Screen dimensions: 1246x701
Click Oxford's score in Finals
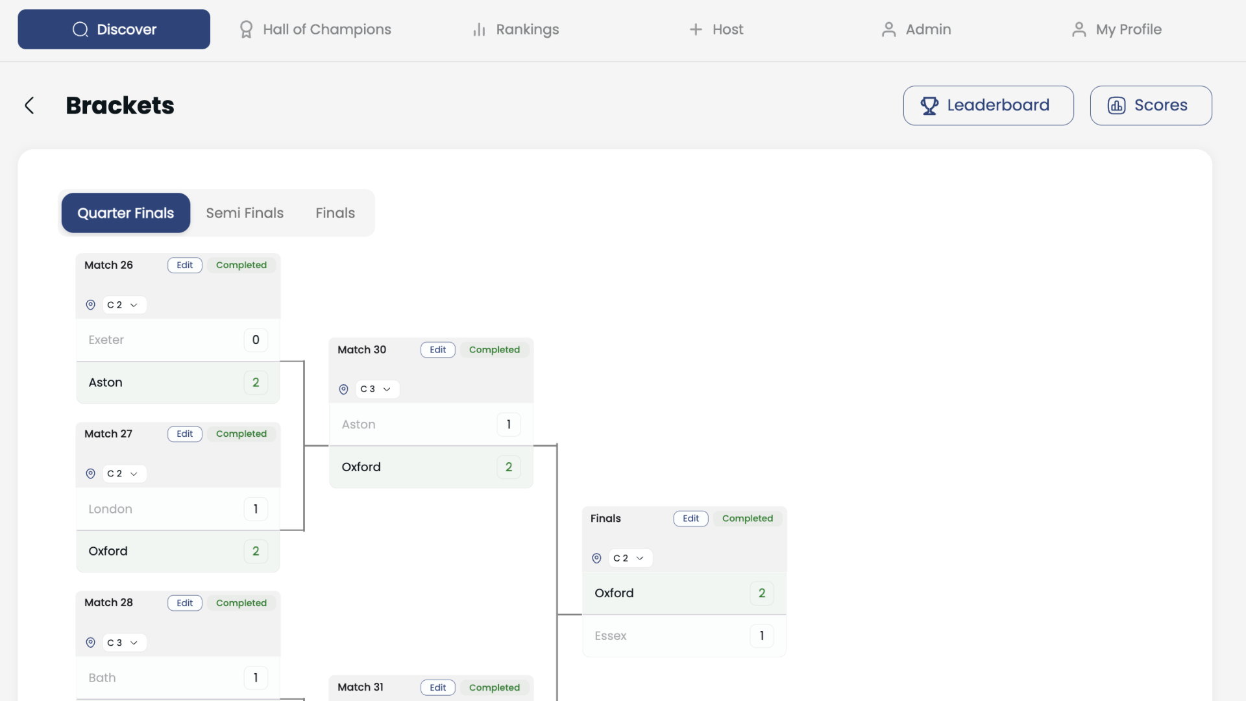tap(762, 593)
